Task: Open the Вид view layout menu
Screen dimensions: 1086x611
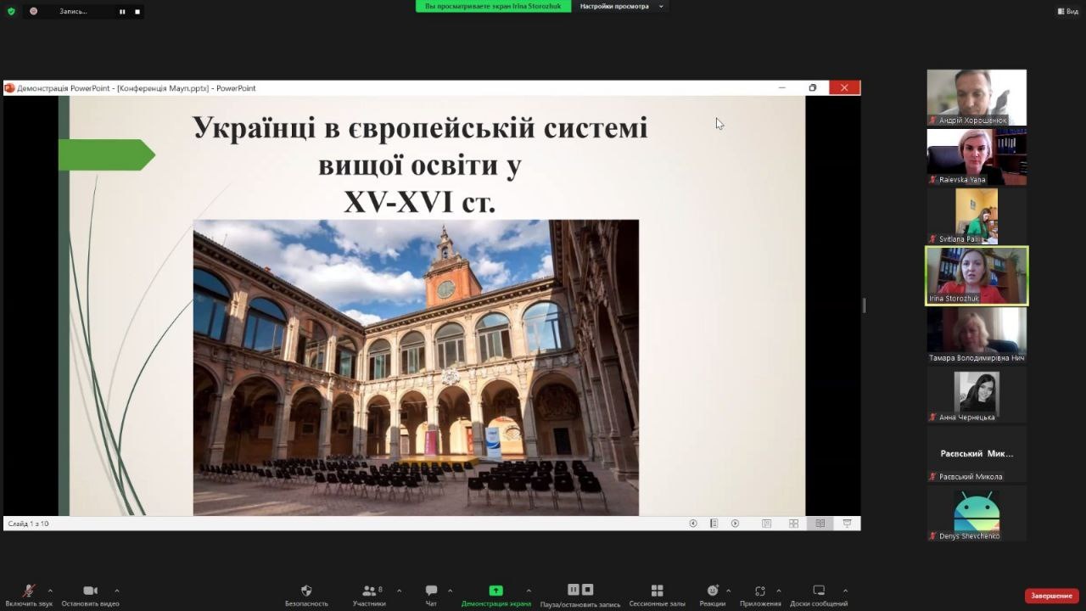Action: (x=1067, y=11)
